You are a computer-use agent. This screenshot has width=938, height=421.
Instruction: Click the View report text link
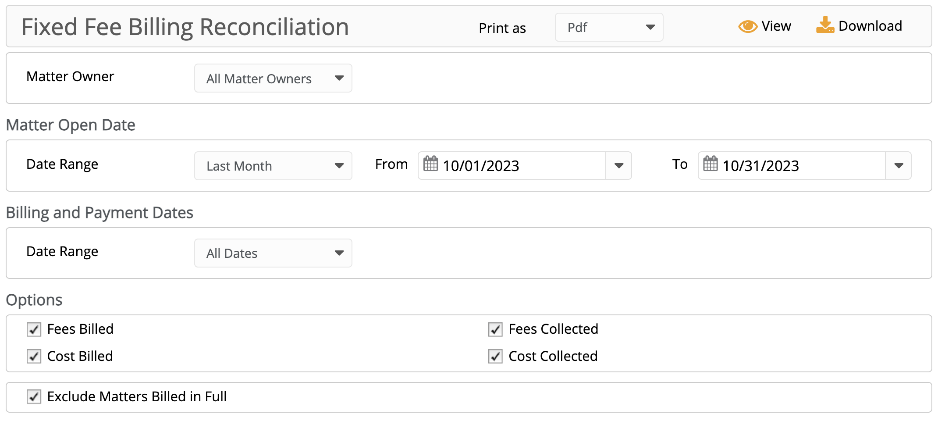pyautogui.click(x=776, y=26)
